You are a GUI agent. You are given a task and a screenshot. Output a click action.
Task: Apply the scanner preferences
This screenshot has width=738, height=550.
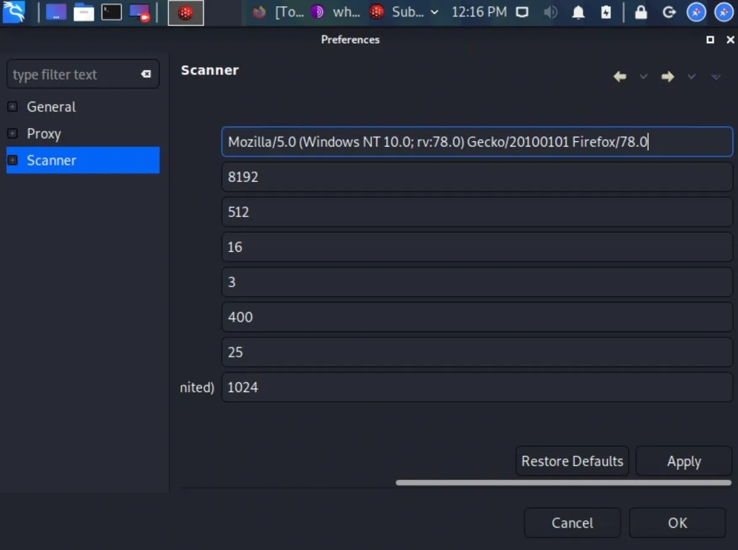tap(684, 461)
